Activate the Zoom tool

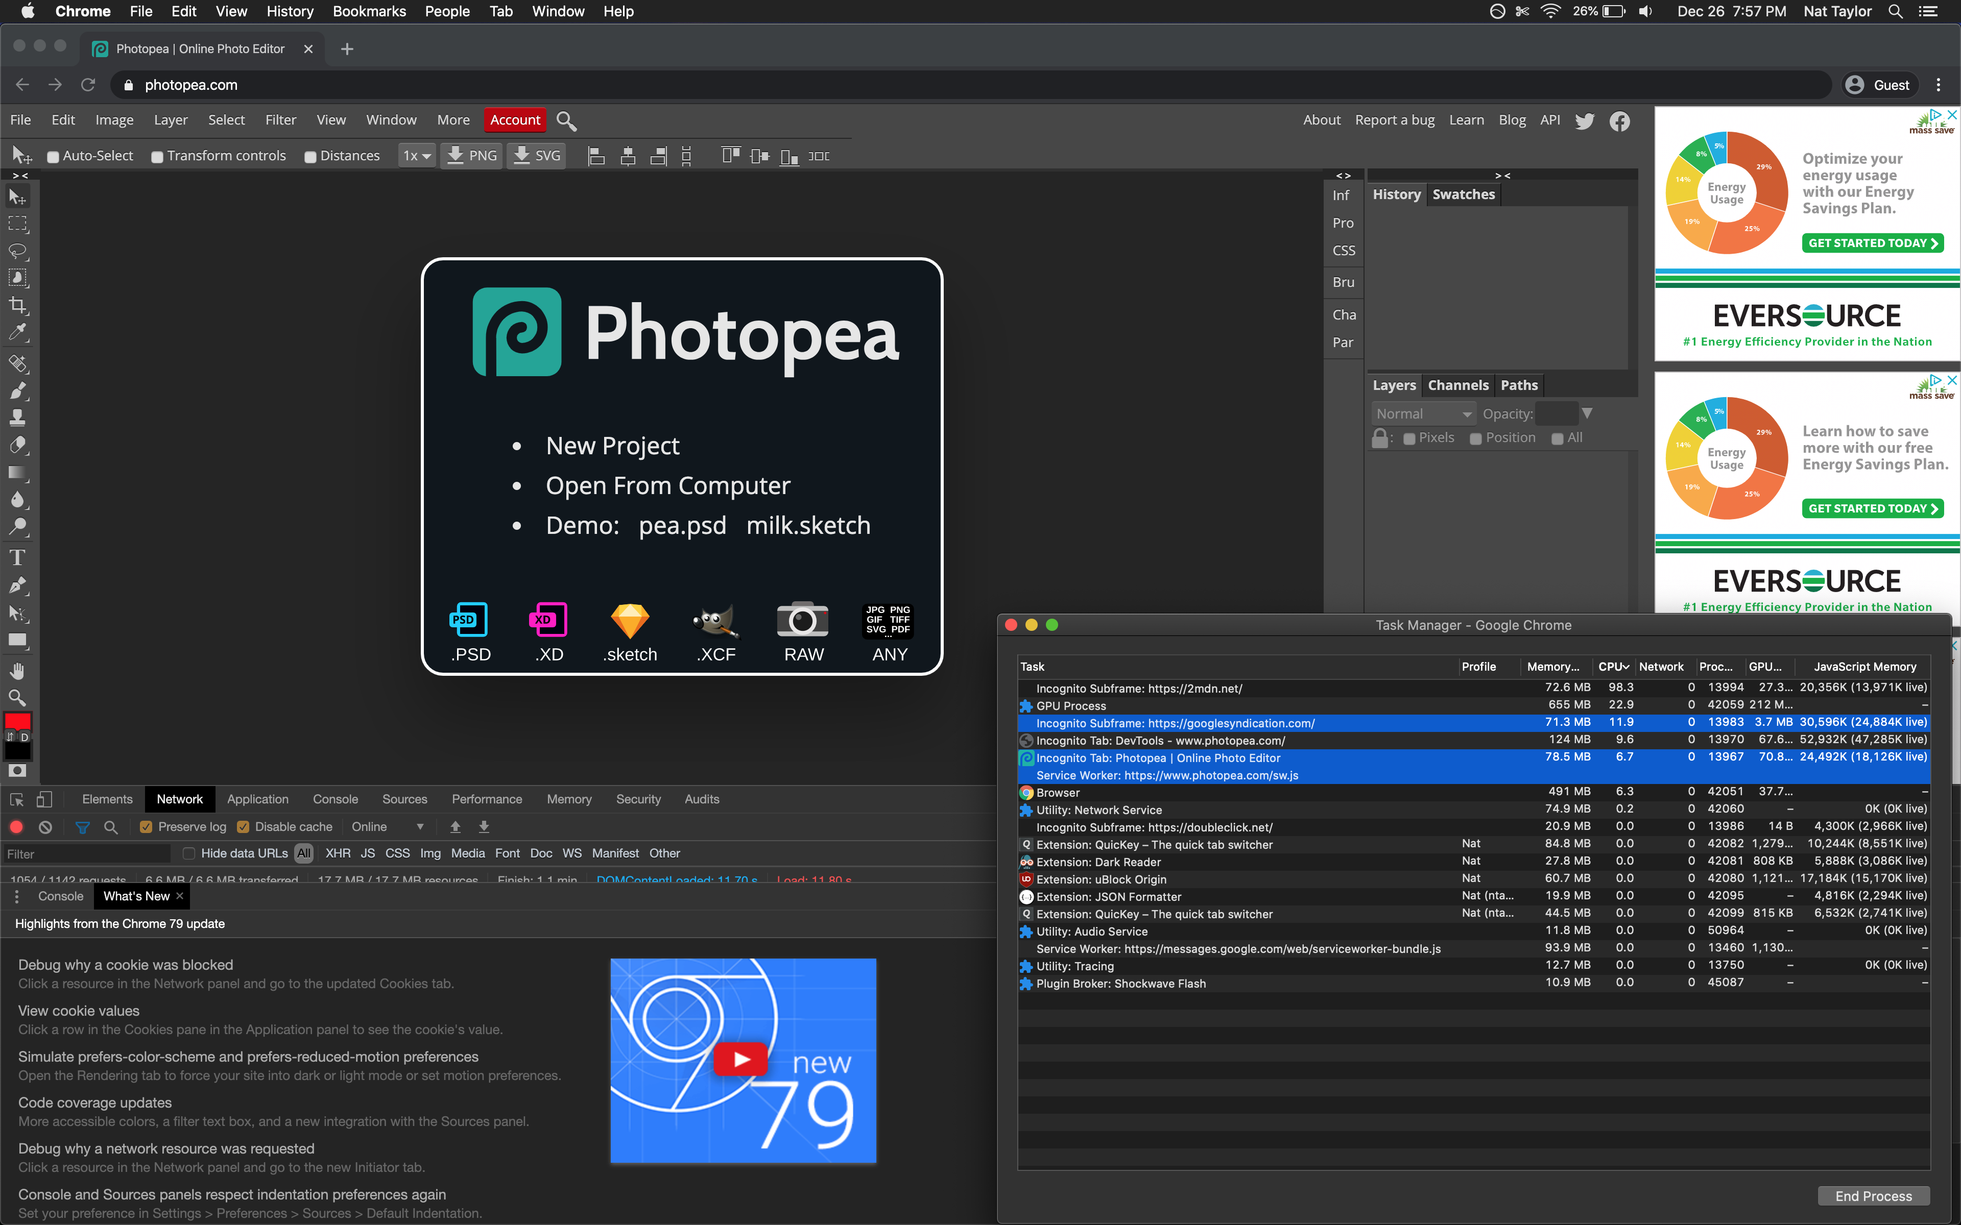pyautogui.click(x=18, y=697)
